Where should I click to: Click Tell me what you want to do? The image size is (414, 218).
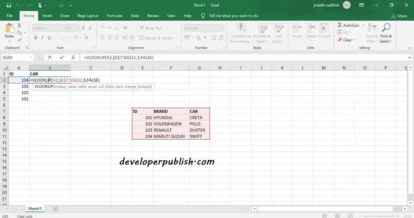coord(233,16)
